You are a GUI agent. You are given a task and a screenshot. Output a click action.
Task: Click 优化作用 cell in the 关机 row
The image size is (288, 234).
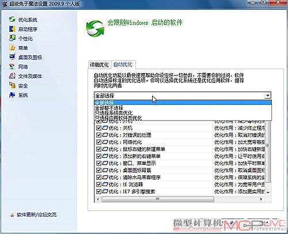239,128
